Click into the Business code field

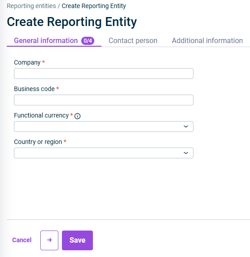(104, 100)
